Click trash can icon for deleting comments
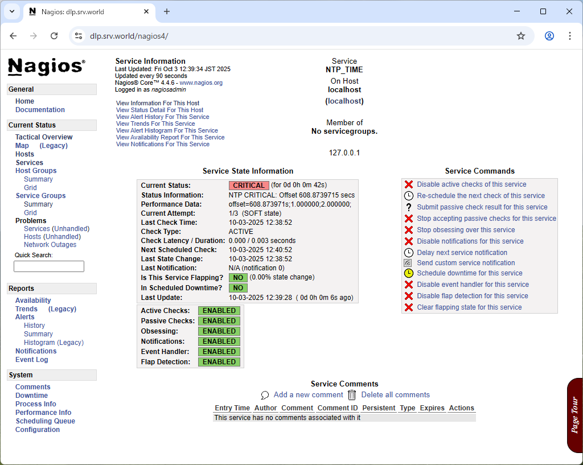Screen dimensions: 583x465 pyautogui.click(x=352, y=395)
